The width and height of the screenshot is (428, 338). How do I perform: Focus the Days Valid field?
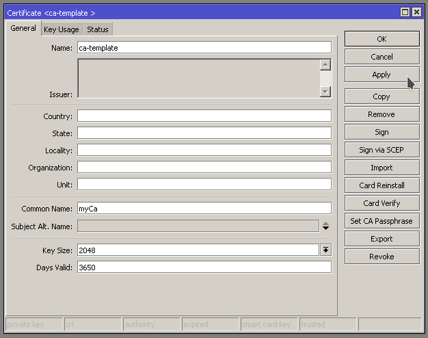point(204,268)
